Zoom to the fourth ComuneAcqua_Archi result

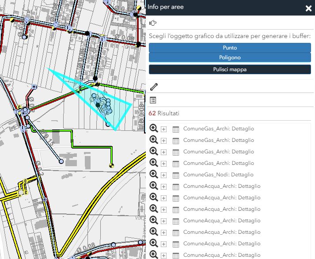coord(154,220)
